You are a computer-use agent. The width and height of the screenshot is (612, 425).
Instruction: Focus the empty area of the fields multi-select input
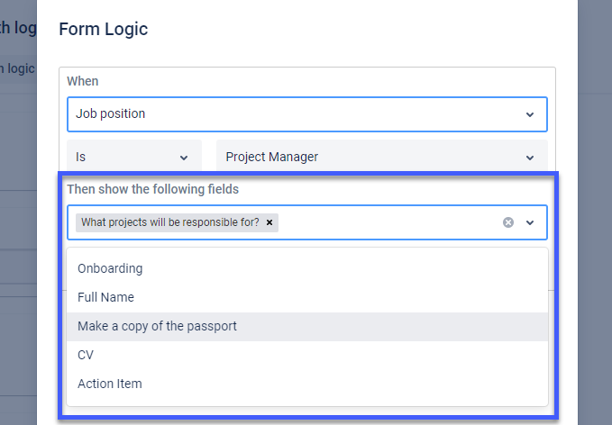[x=388, y=222]
